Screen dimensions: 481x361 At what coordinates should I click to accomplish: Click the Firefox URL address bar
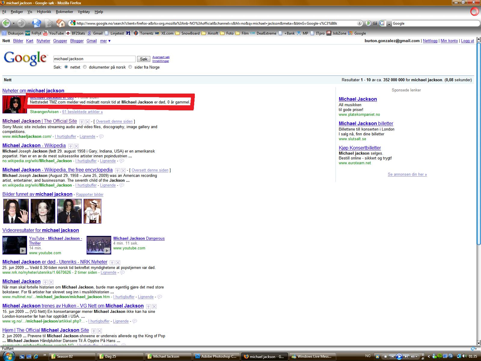(x=216, y=23)
